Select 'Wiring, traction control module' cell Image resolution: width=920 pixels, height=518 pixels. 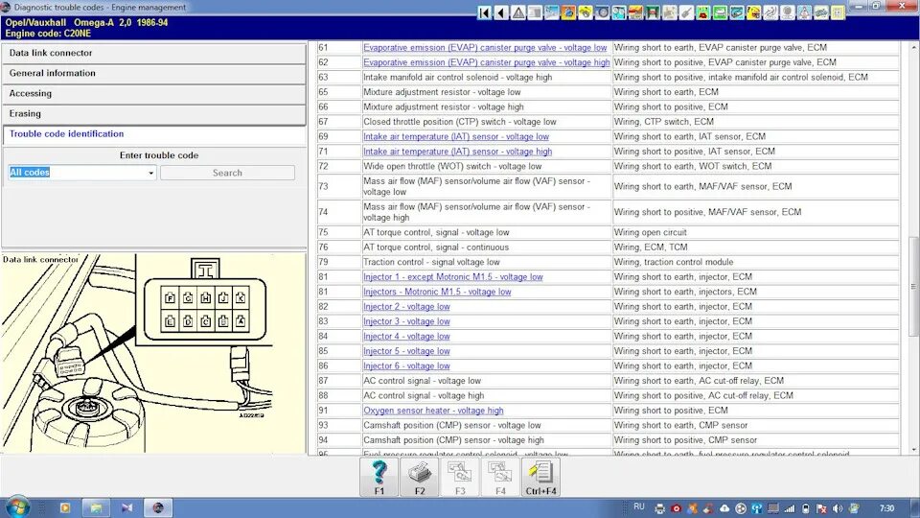pos(756,262)
